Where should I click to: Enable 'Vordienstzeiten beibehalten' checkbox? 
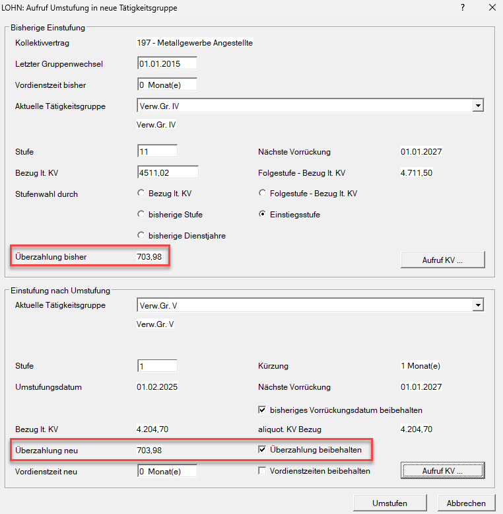[x=263, y=471]
